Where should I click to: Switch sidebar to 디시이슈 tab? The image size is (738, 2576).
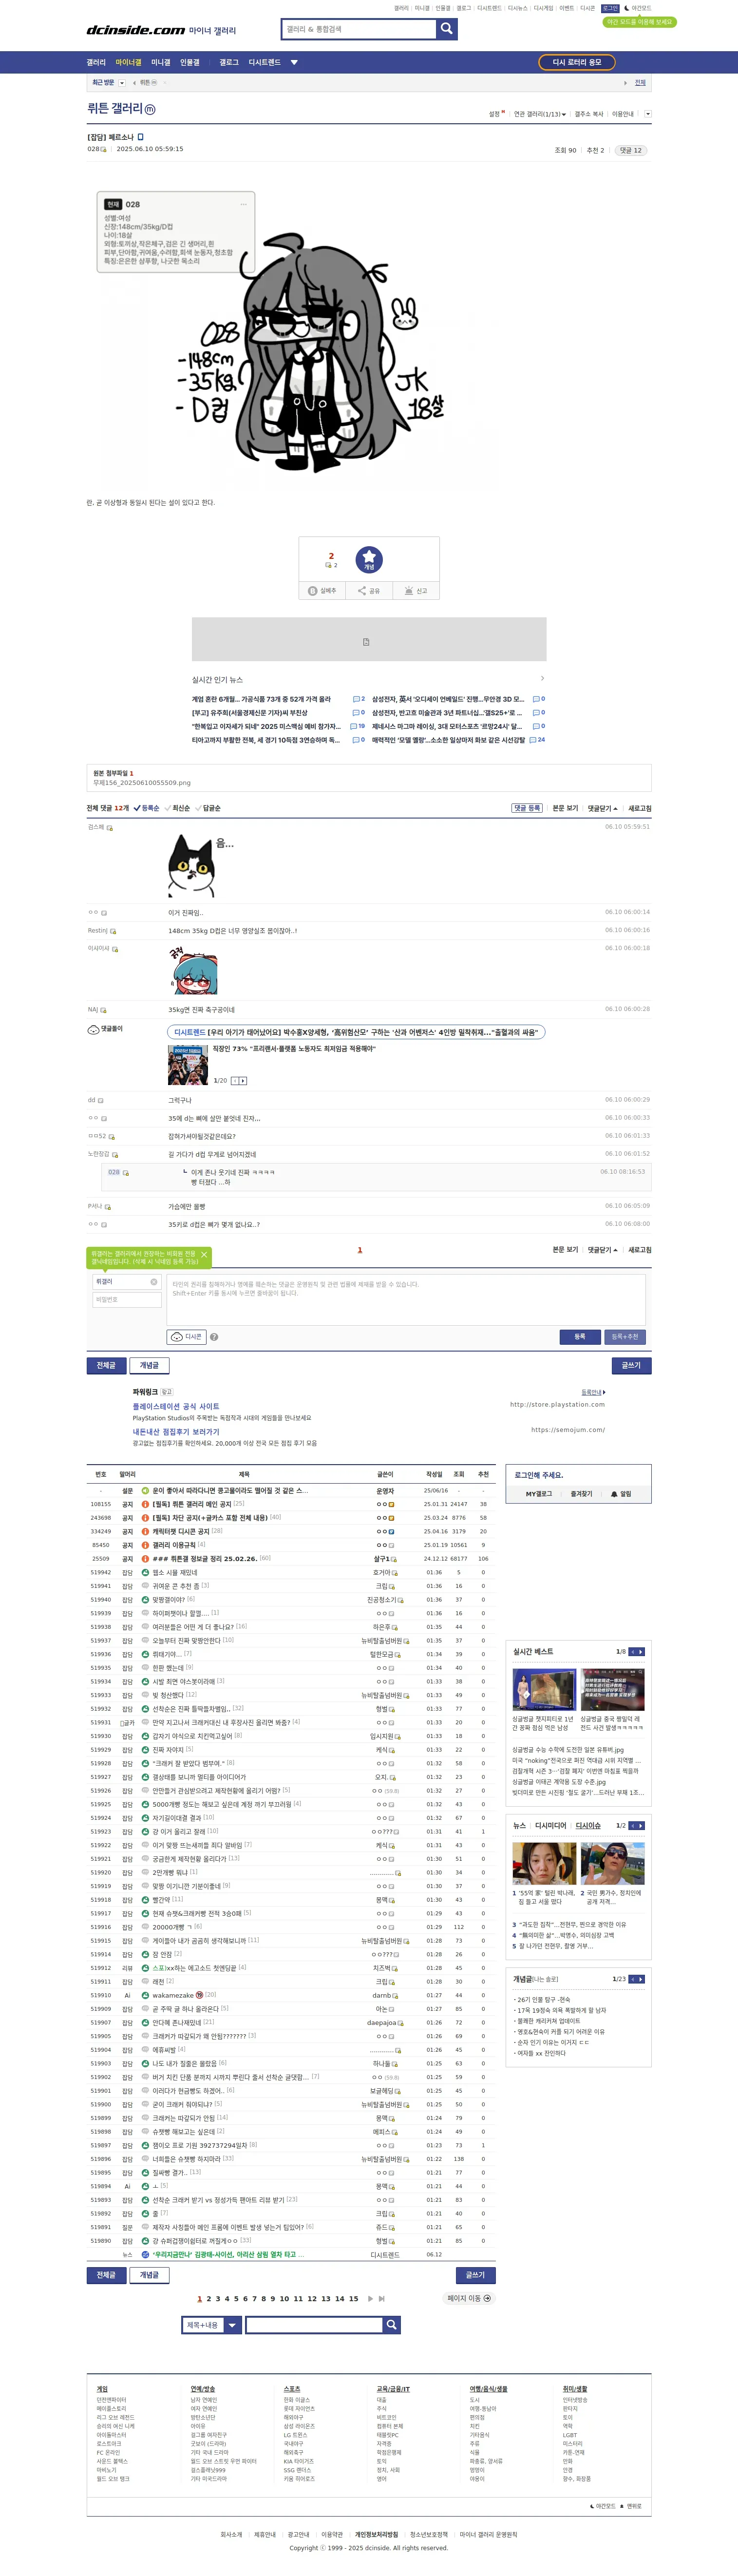pos(588,1825)
